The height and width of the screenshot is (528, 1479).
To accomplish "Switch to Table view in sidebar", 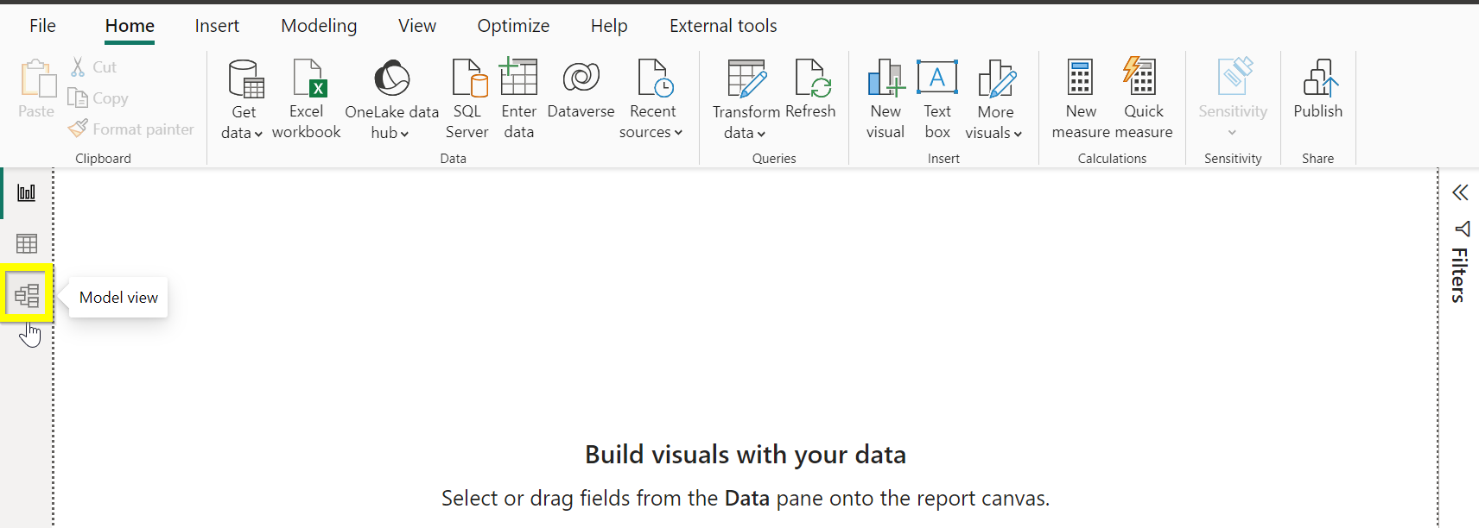I will click(27, 244).
